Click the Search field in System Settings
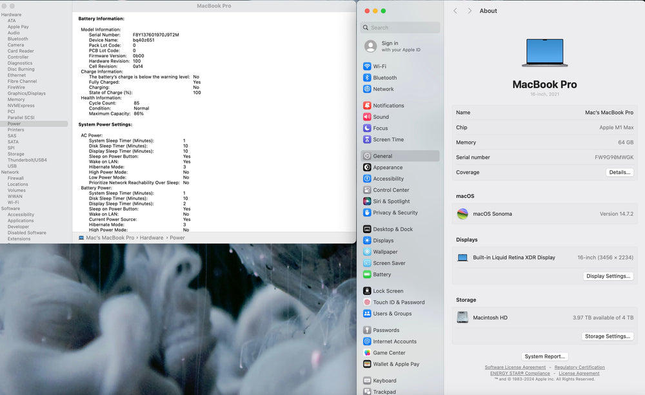 tap(400, 28)
